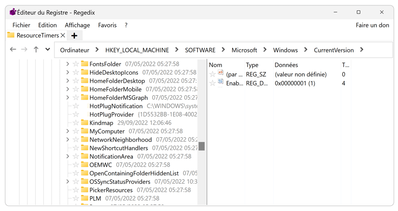
Task: Open the chevron after Ordinateur in the path
Action: [97, 50]
